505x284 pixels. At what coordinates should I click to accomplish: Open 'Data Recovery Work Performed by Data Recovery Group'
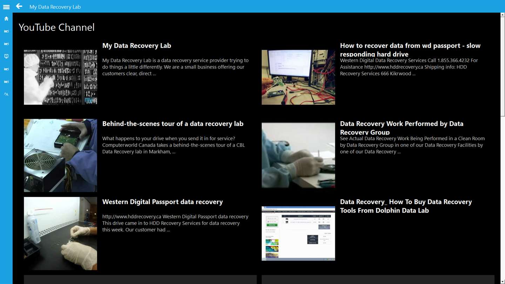point(402,128)
